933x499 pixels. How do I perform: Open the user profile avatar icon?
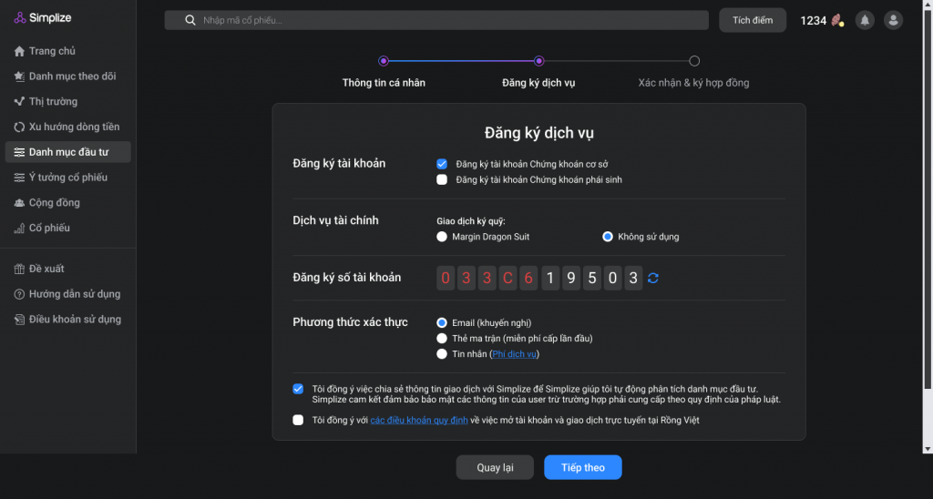893,20
